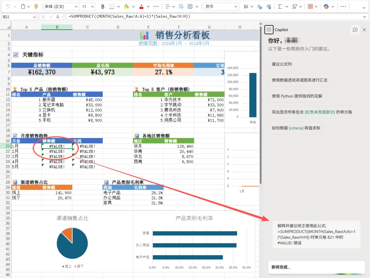This screenshot has width=370, height=278.
Task: Select the average margin cell 27.1%
Action: (163, 72)
